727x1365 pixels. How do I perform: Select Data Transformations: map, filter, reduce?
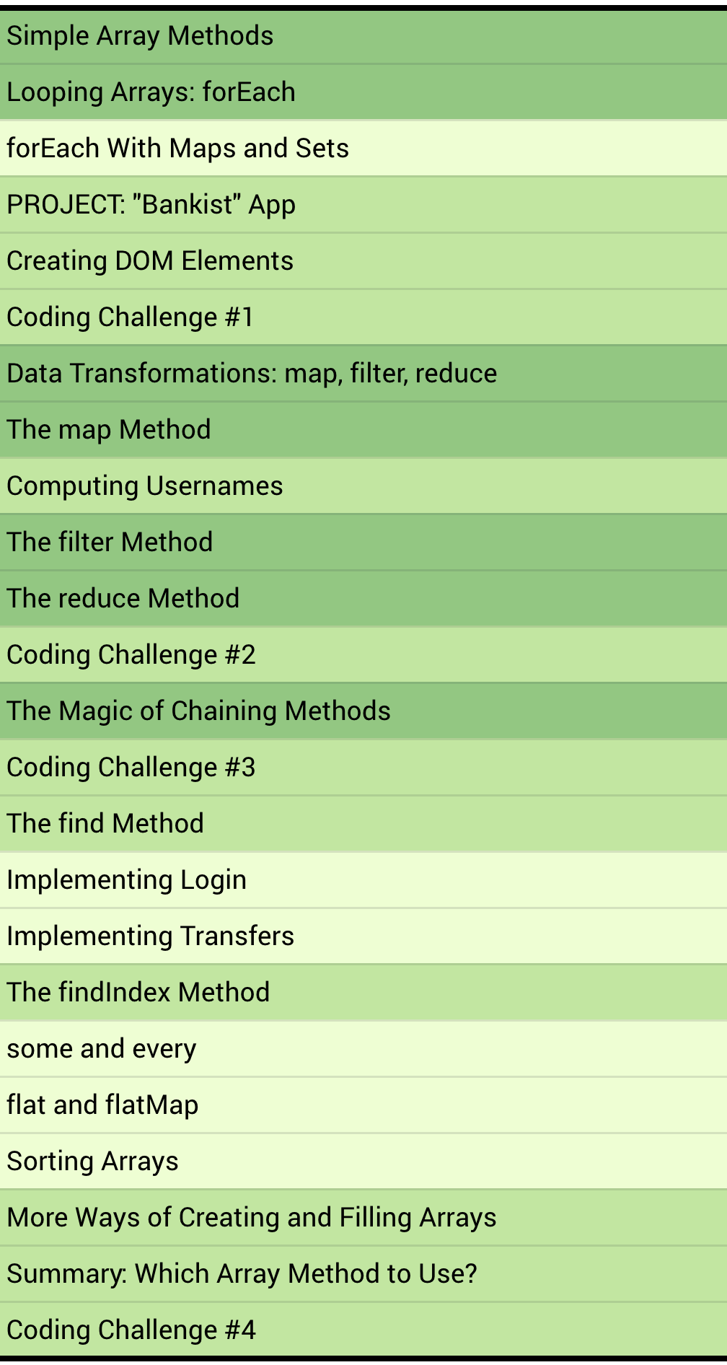coord(252,374)
